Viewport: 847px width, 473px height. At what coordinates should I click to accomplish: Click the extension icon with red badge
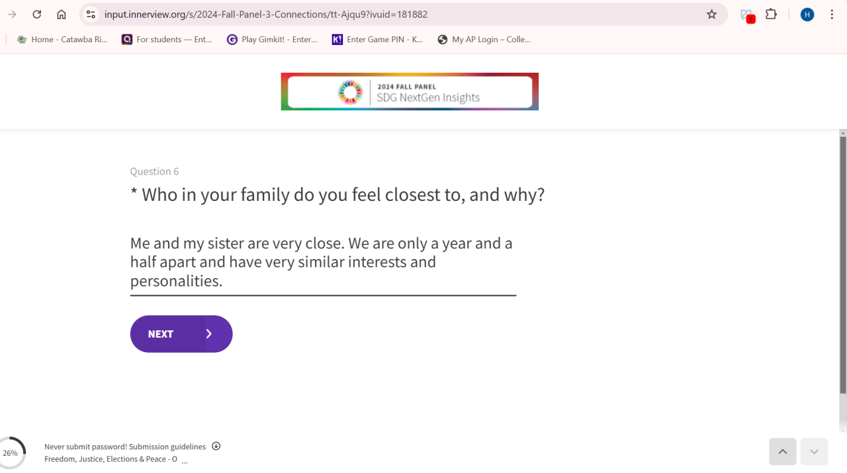pyautogui.click(x=747, y=15)
